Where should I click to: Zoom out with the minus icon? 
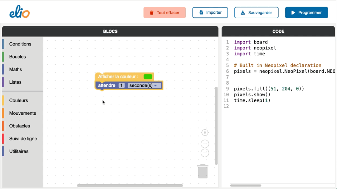(x=205, y=153)
